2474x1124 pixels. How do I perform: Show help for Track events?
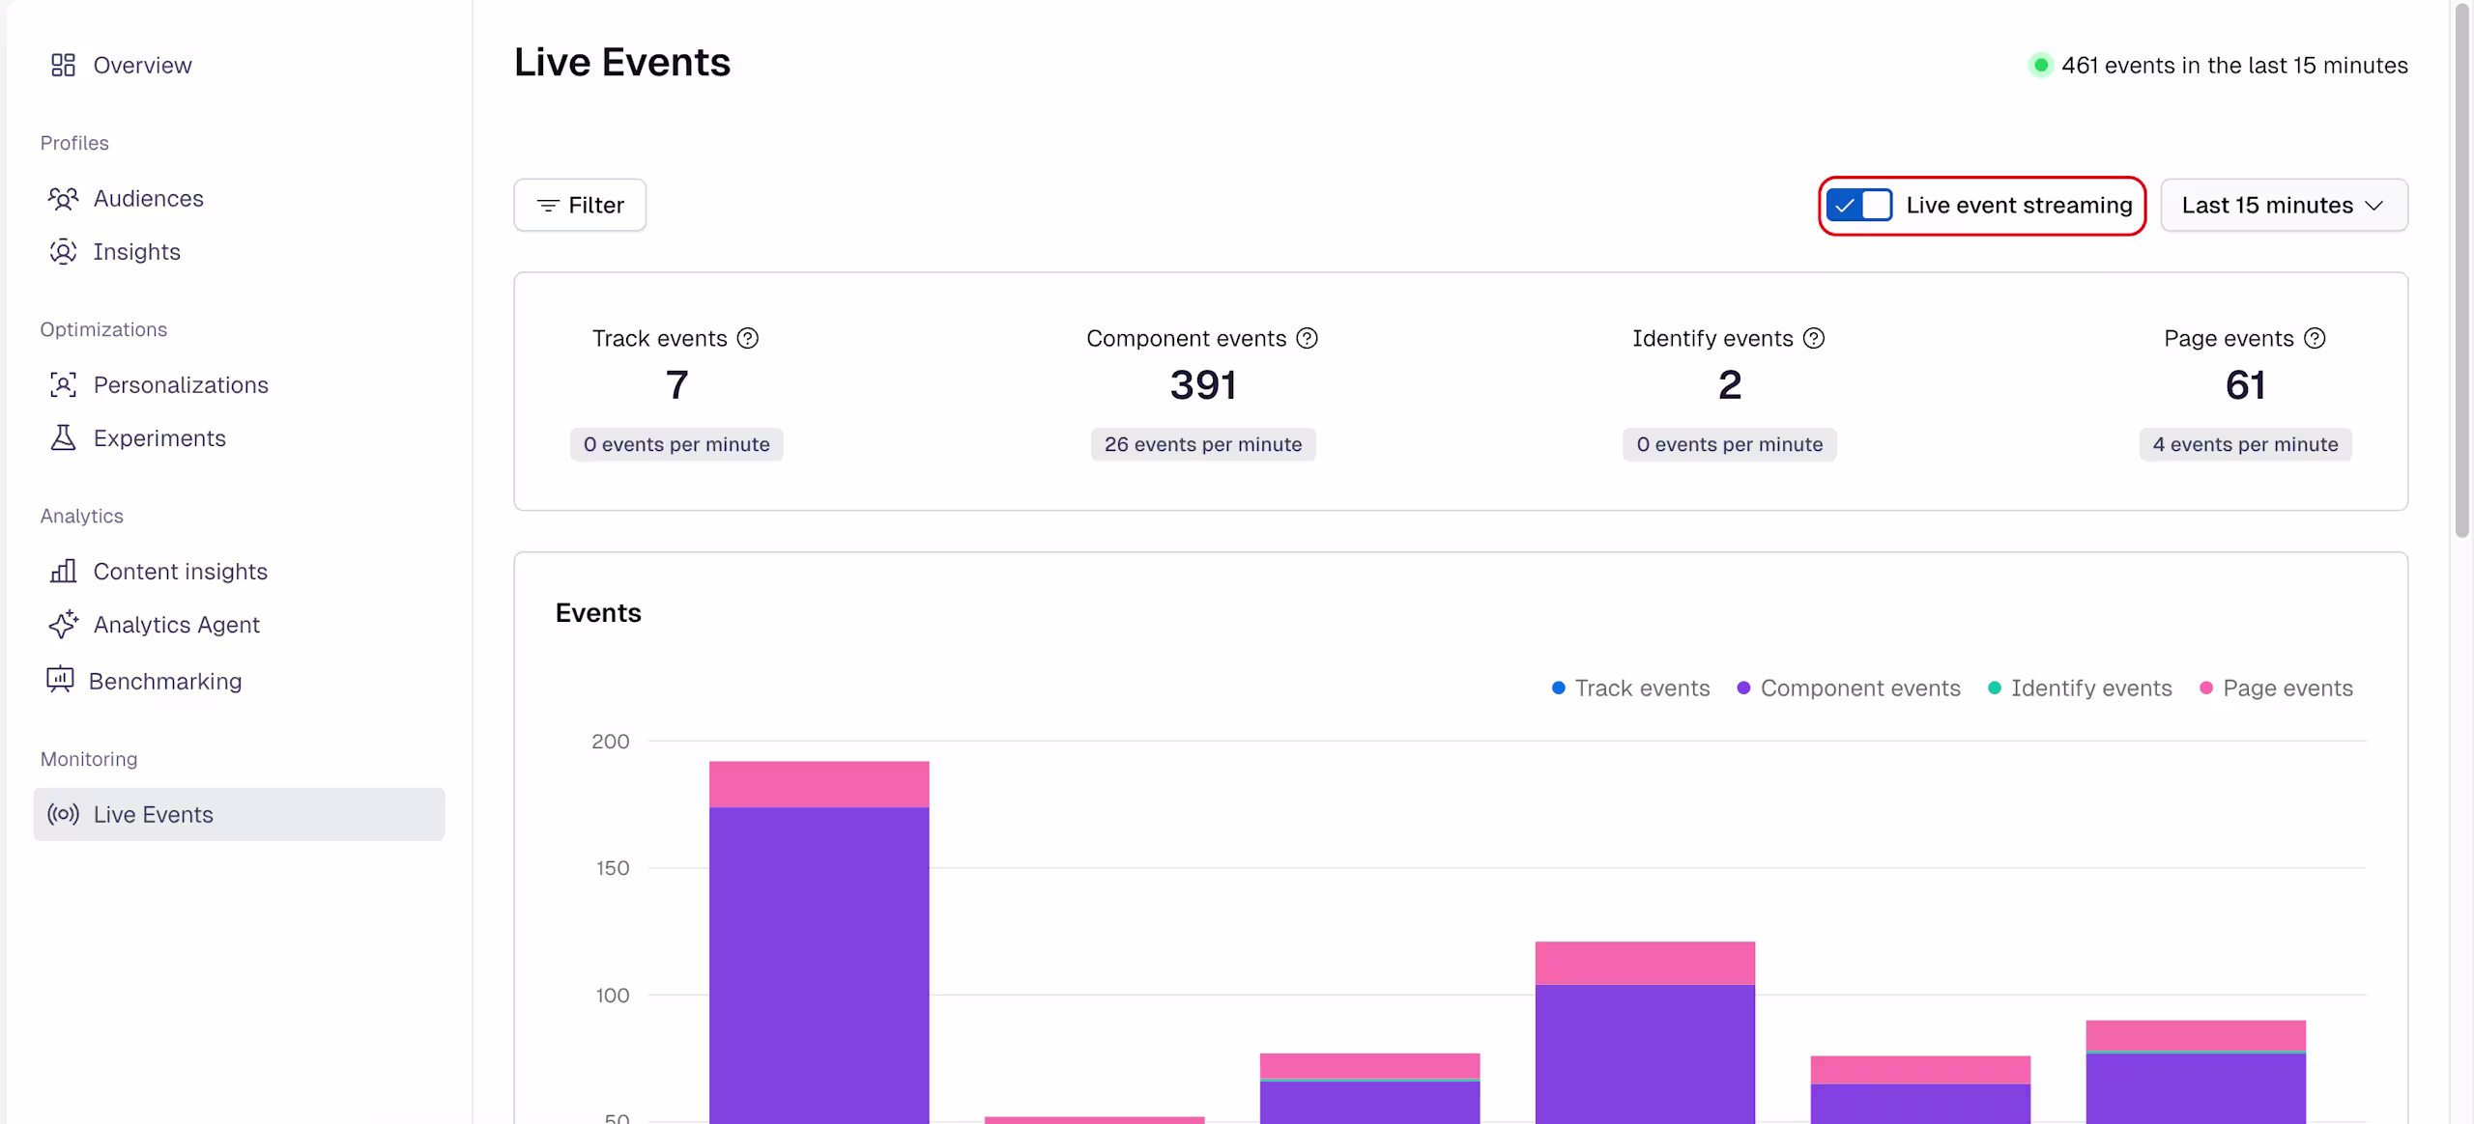tap(747, 338)
